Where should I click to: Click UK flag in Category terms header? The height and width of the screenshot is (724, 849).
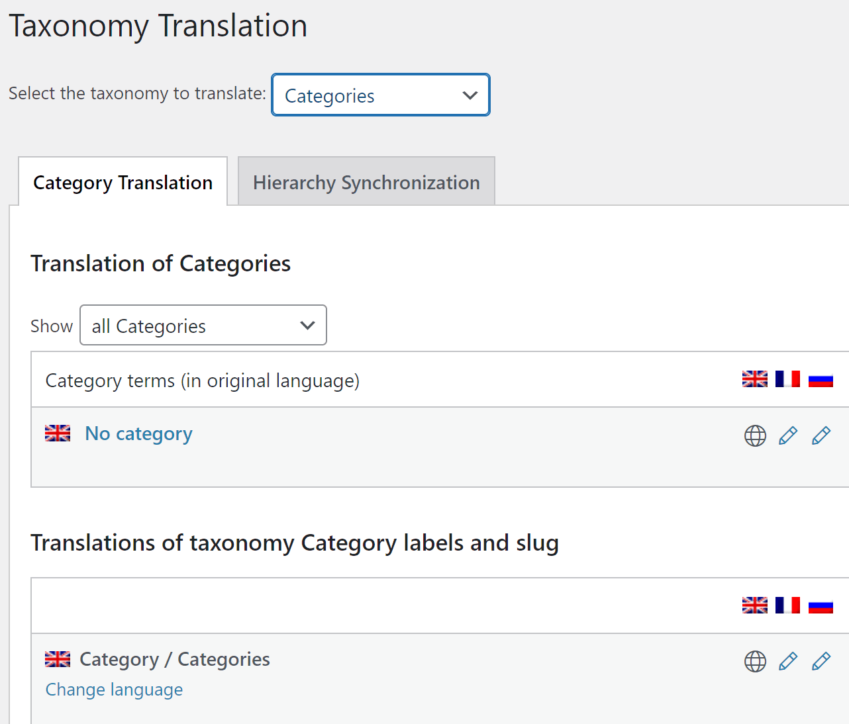point(754,379)
